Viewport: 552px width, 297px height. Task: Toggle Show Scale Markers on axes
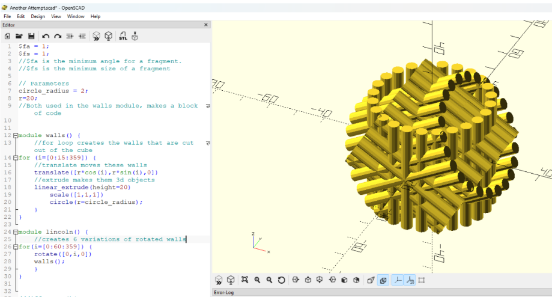coord(410,280)
